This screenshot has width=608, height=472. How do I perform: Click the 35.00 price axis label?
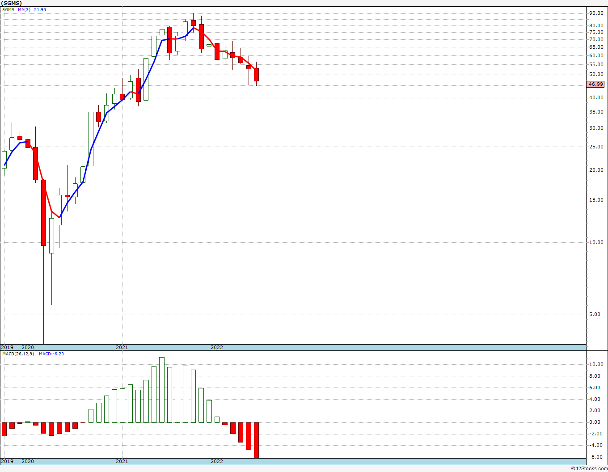click(x=596, y=112)
